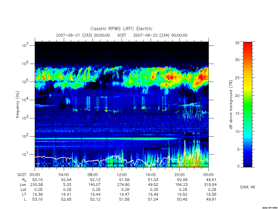This screenshot has width=278, height=209.
Task: Click Rs value '51.58'
Action: point(124,180)
